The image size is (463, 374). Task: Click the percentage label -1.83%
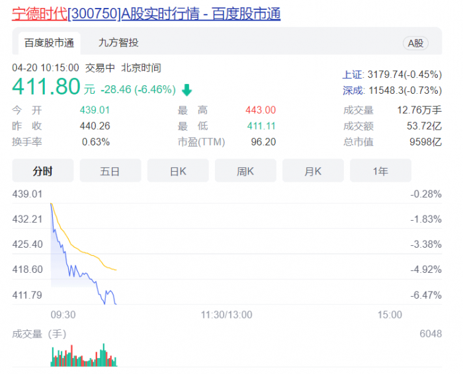click(426, 219)
